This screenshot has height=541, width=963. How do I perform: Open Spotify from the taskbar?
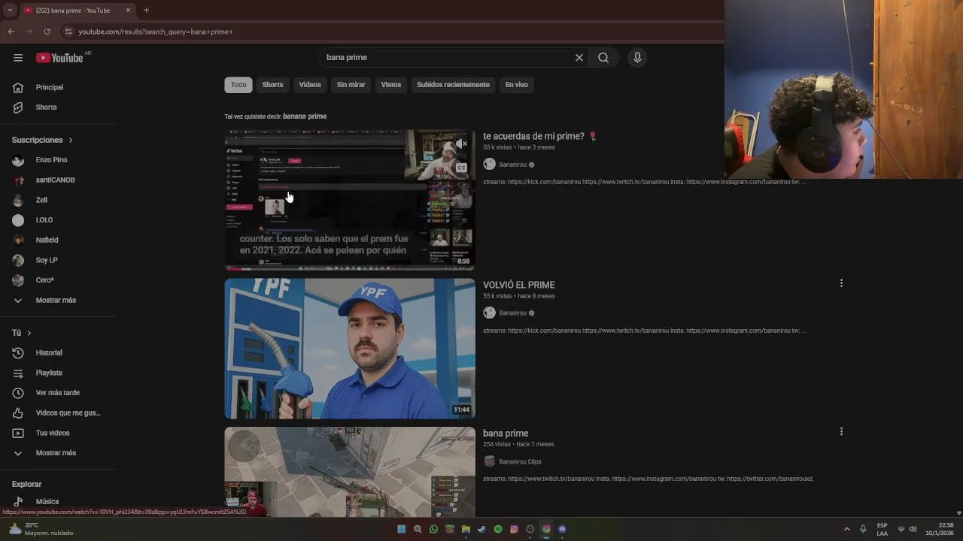click(498, 529)
